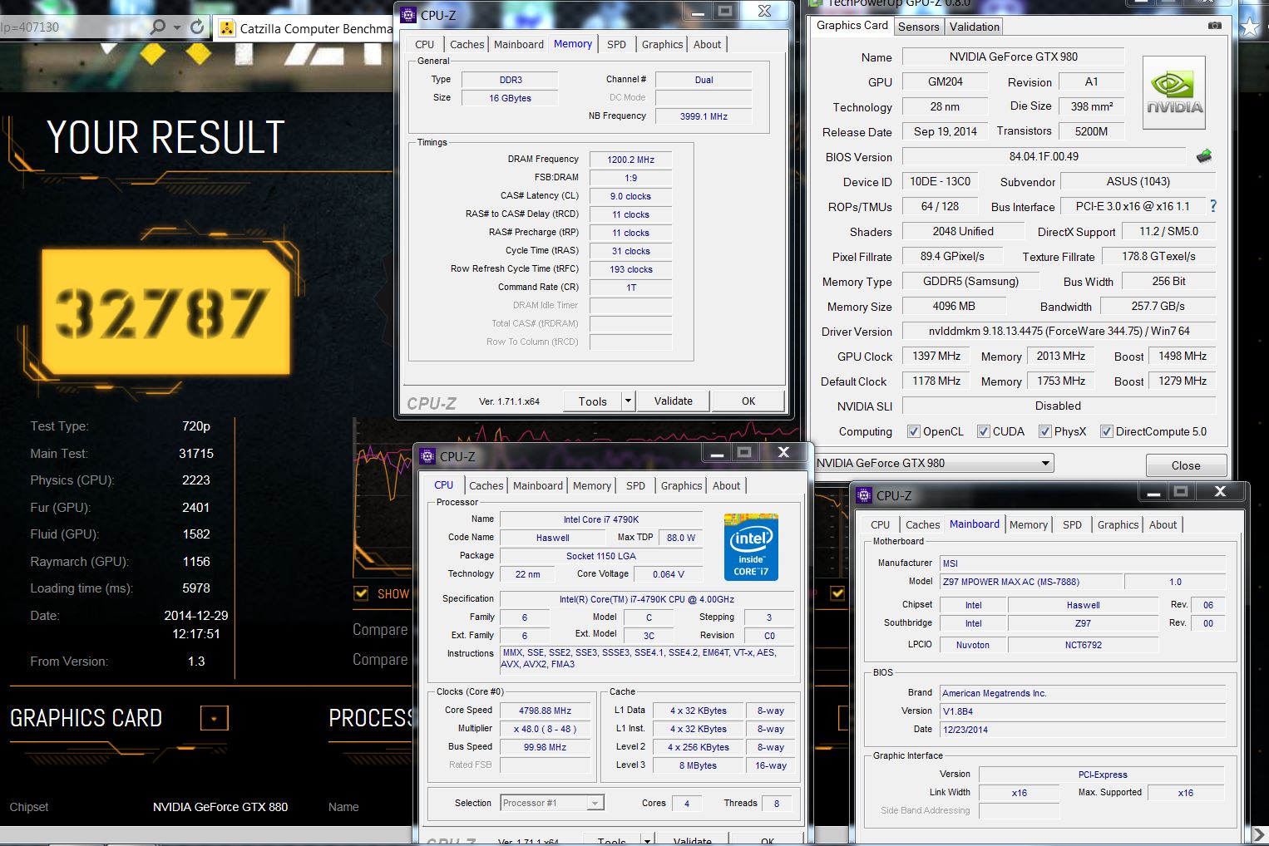Open the NVIDIA GeForce GTX 980 GPU selector
Viewport: 1269px width, 846px height.
point(934,463)
